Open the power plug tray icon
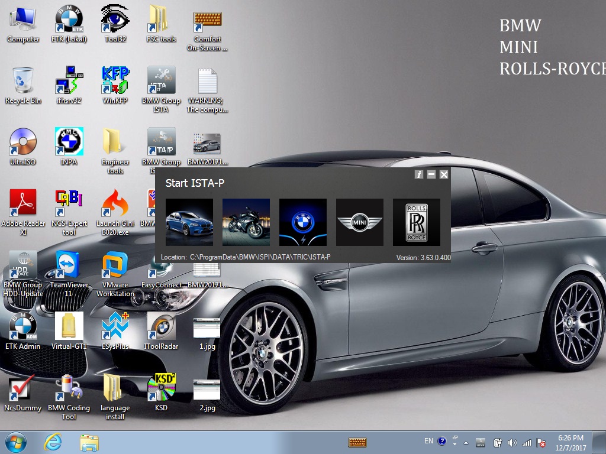Screen dimensions: 606x454 pos(497,443)
